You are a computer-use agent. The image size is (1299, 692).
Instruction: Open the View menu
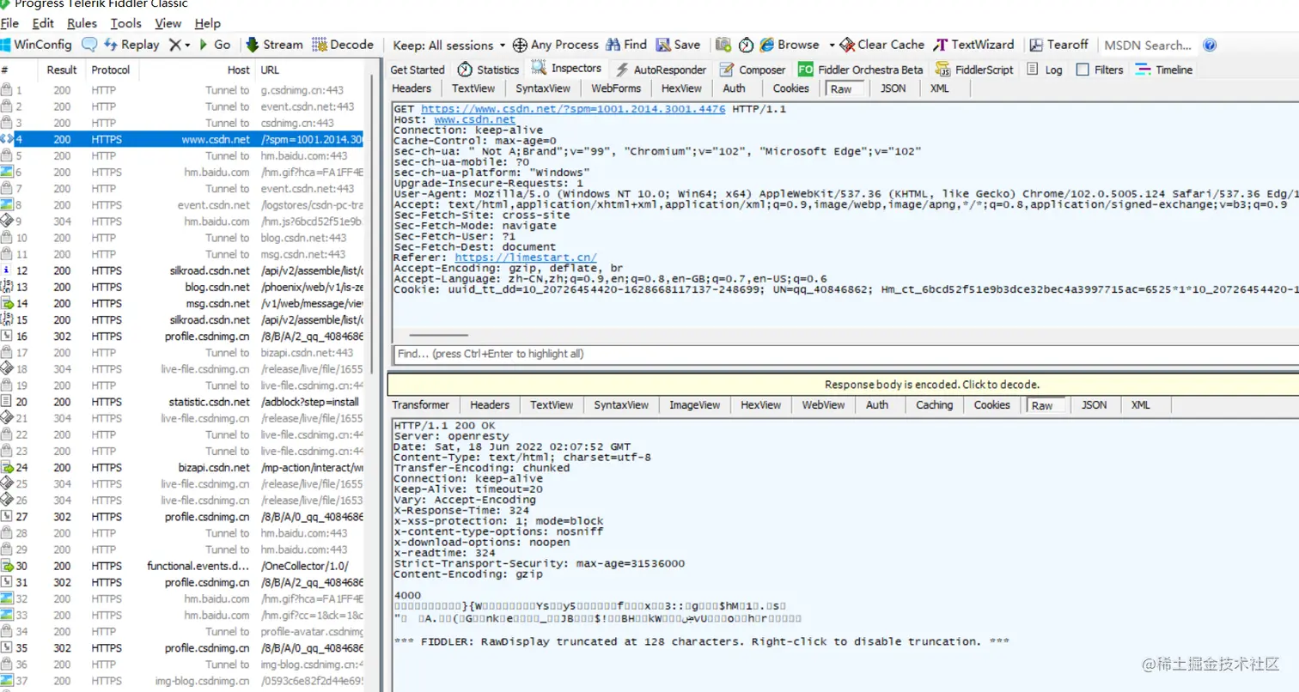(x=168, y=23)
